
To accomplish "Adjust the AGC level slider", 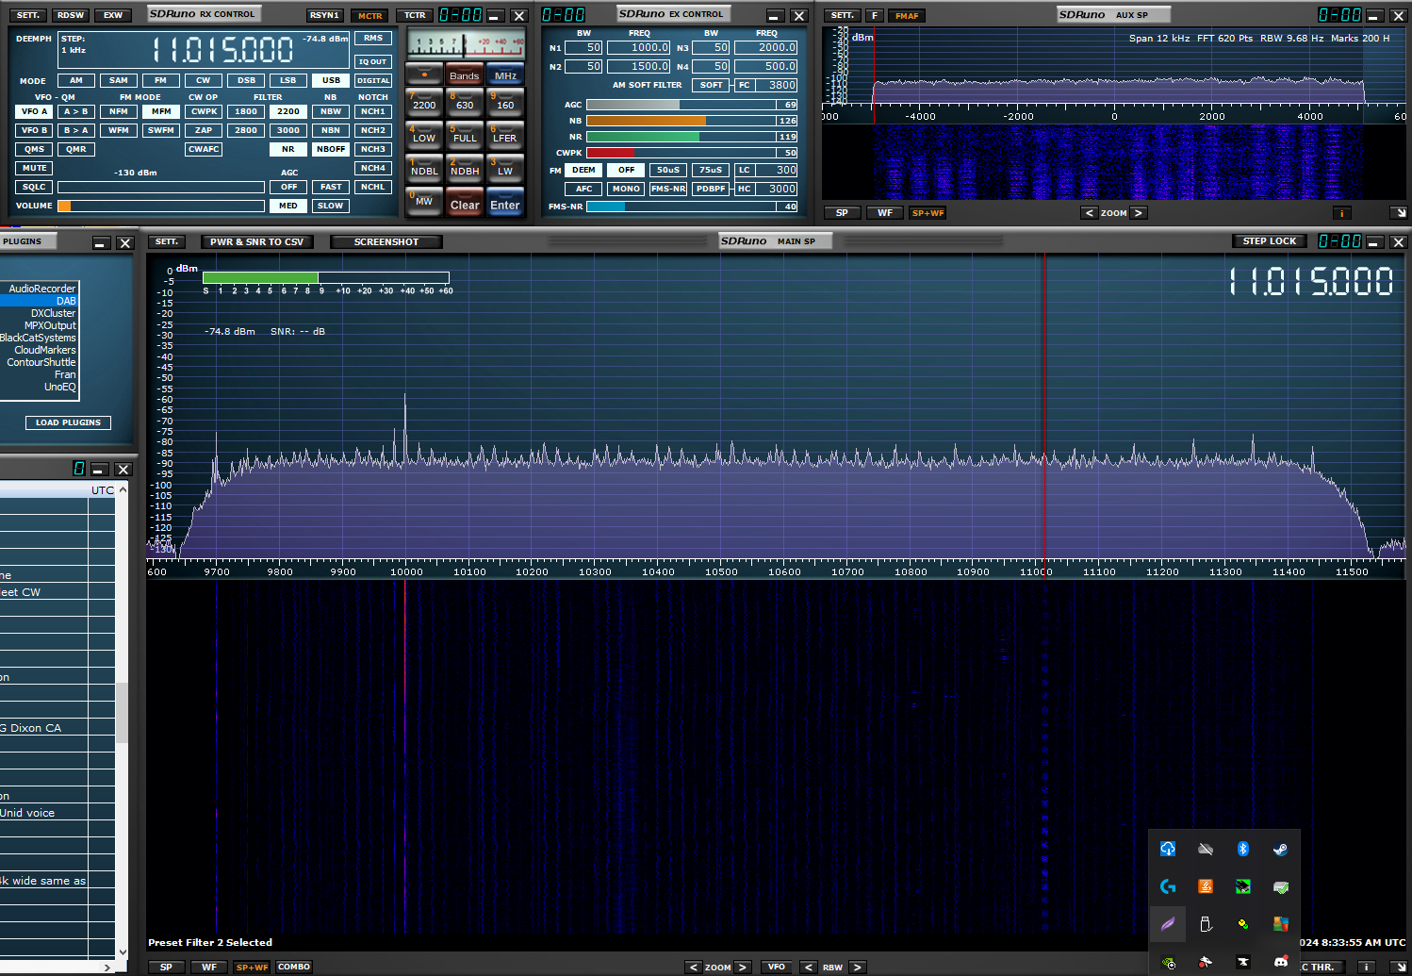I will (x=683, y=105).
